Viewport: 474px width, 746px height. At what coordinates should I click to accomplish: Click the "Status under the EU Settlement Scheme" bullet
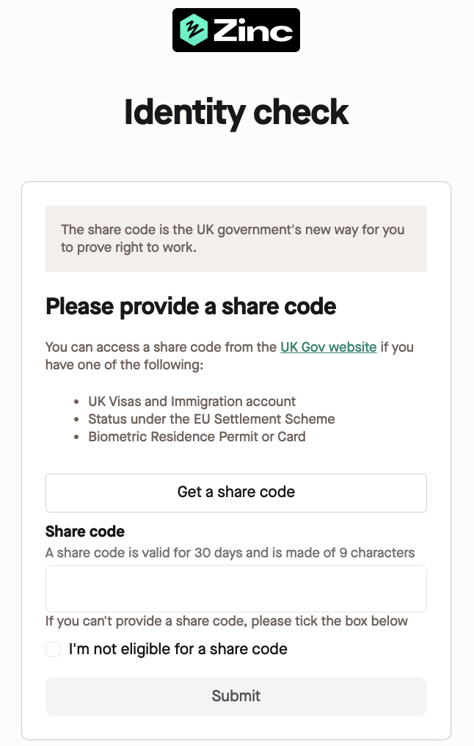point(211,419)
